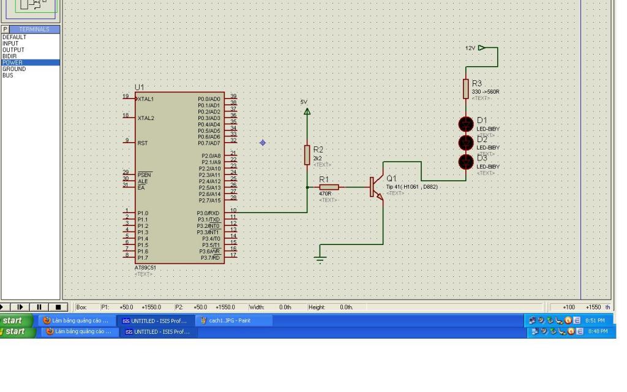Image resolution: width=627 pixels, height=392 pixels.
Task: Click the AT89C51 part name text
Action: click(145, 268)
